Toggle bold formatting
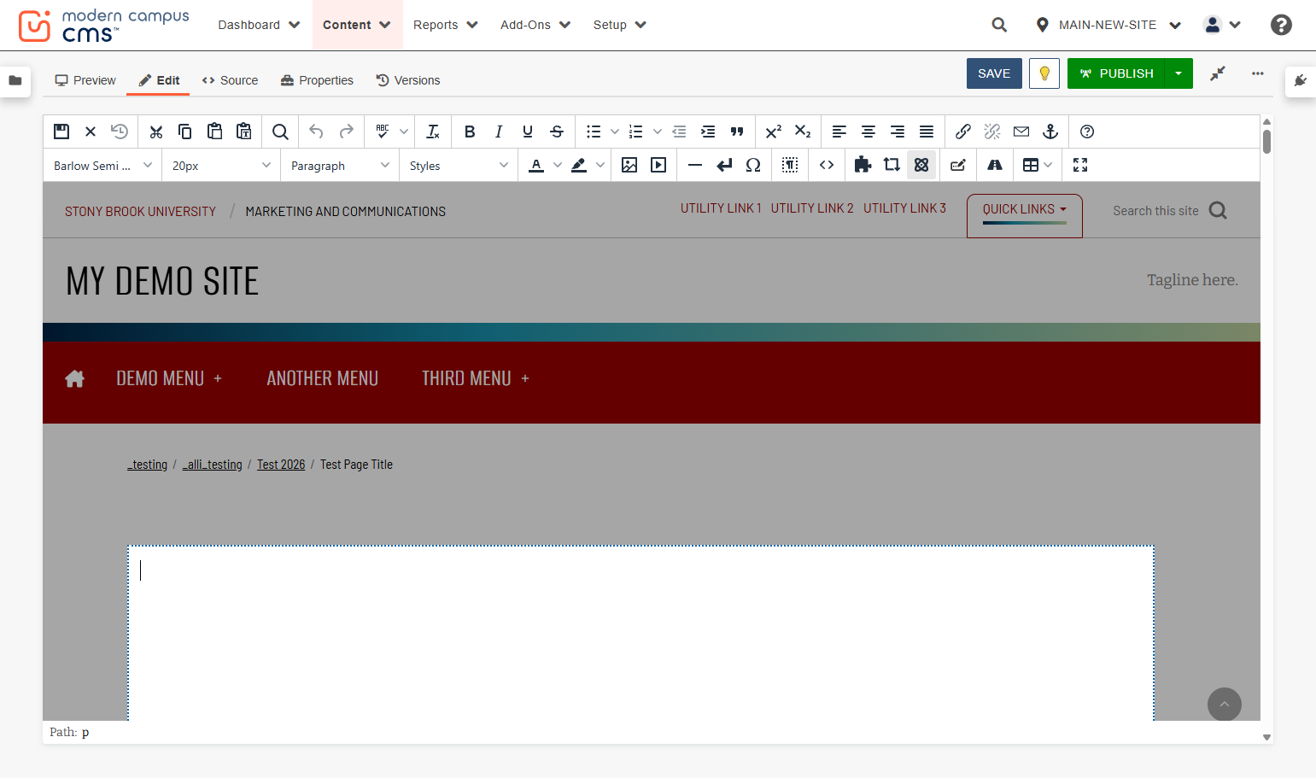1316x778 pixels. (470, 132)
